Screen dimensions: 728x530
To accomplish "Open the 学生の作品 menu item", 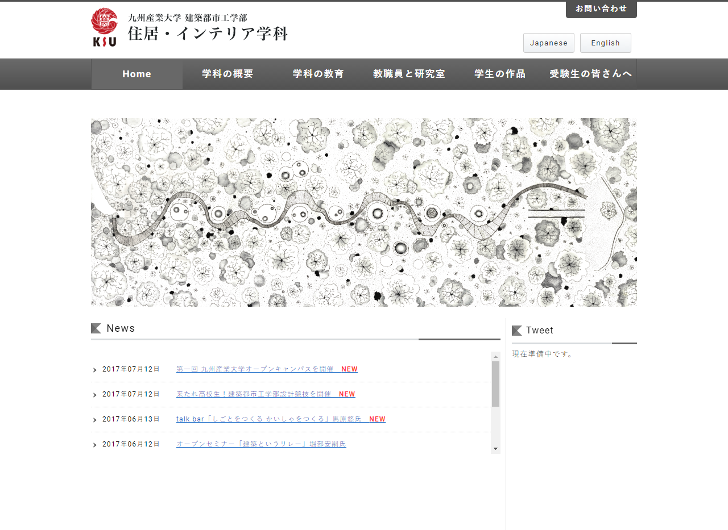I will [x=500, y=74].
